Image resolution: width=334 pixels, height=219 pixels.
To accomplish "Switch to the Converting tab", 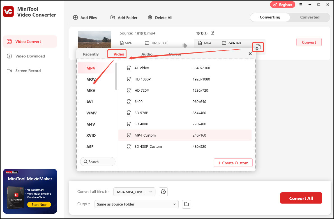I will (270, 17).
